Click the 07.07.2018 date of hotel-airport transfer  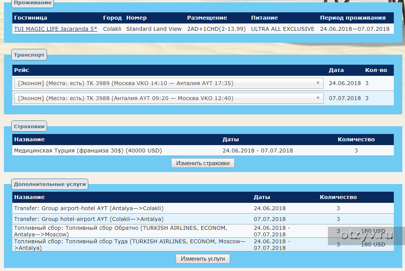pyautogui.click(x=269, y=219)
